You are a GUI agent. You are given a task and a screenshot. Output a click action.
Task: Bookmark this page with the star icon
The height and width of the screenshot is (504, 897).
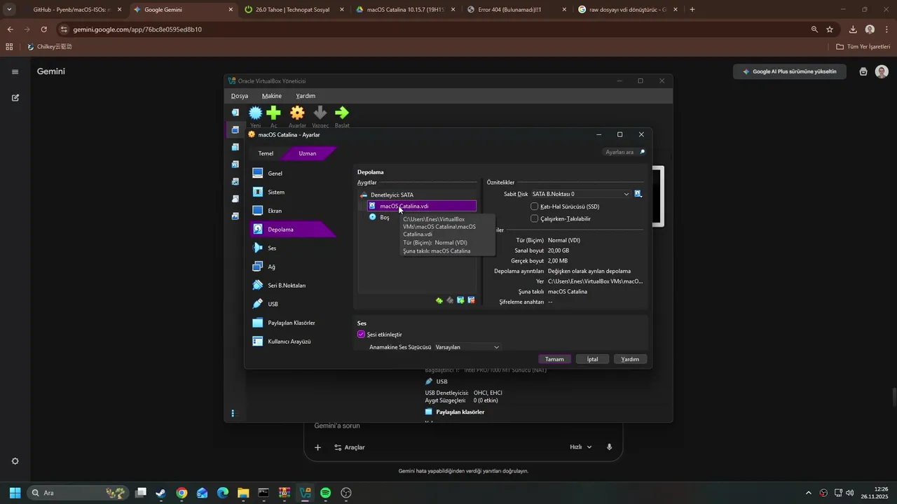[830, 29]
